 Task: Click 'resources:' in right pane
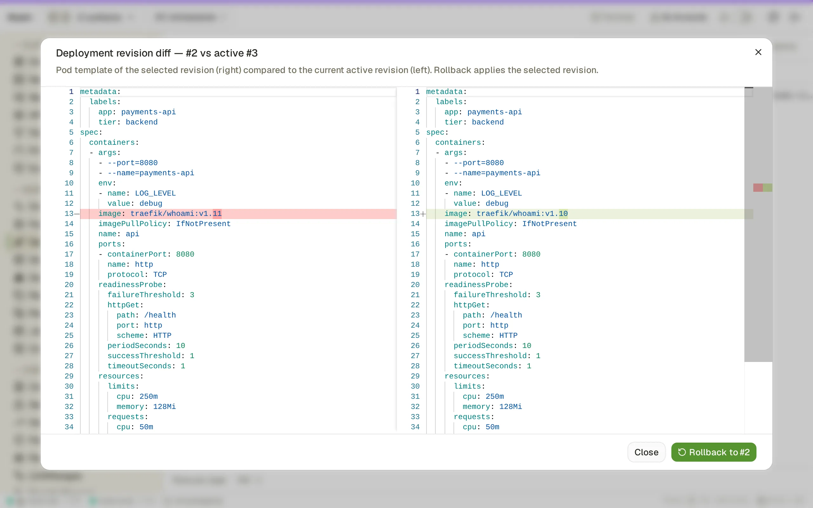tap(467, 376)
